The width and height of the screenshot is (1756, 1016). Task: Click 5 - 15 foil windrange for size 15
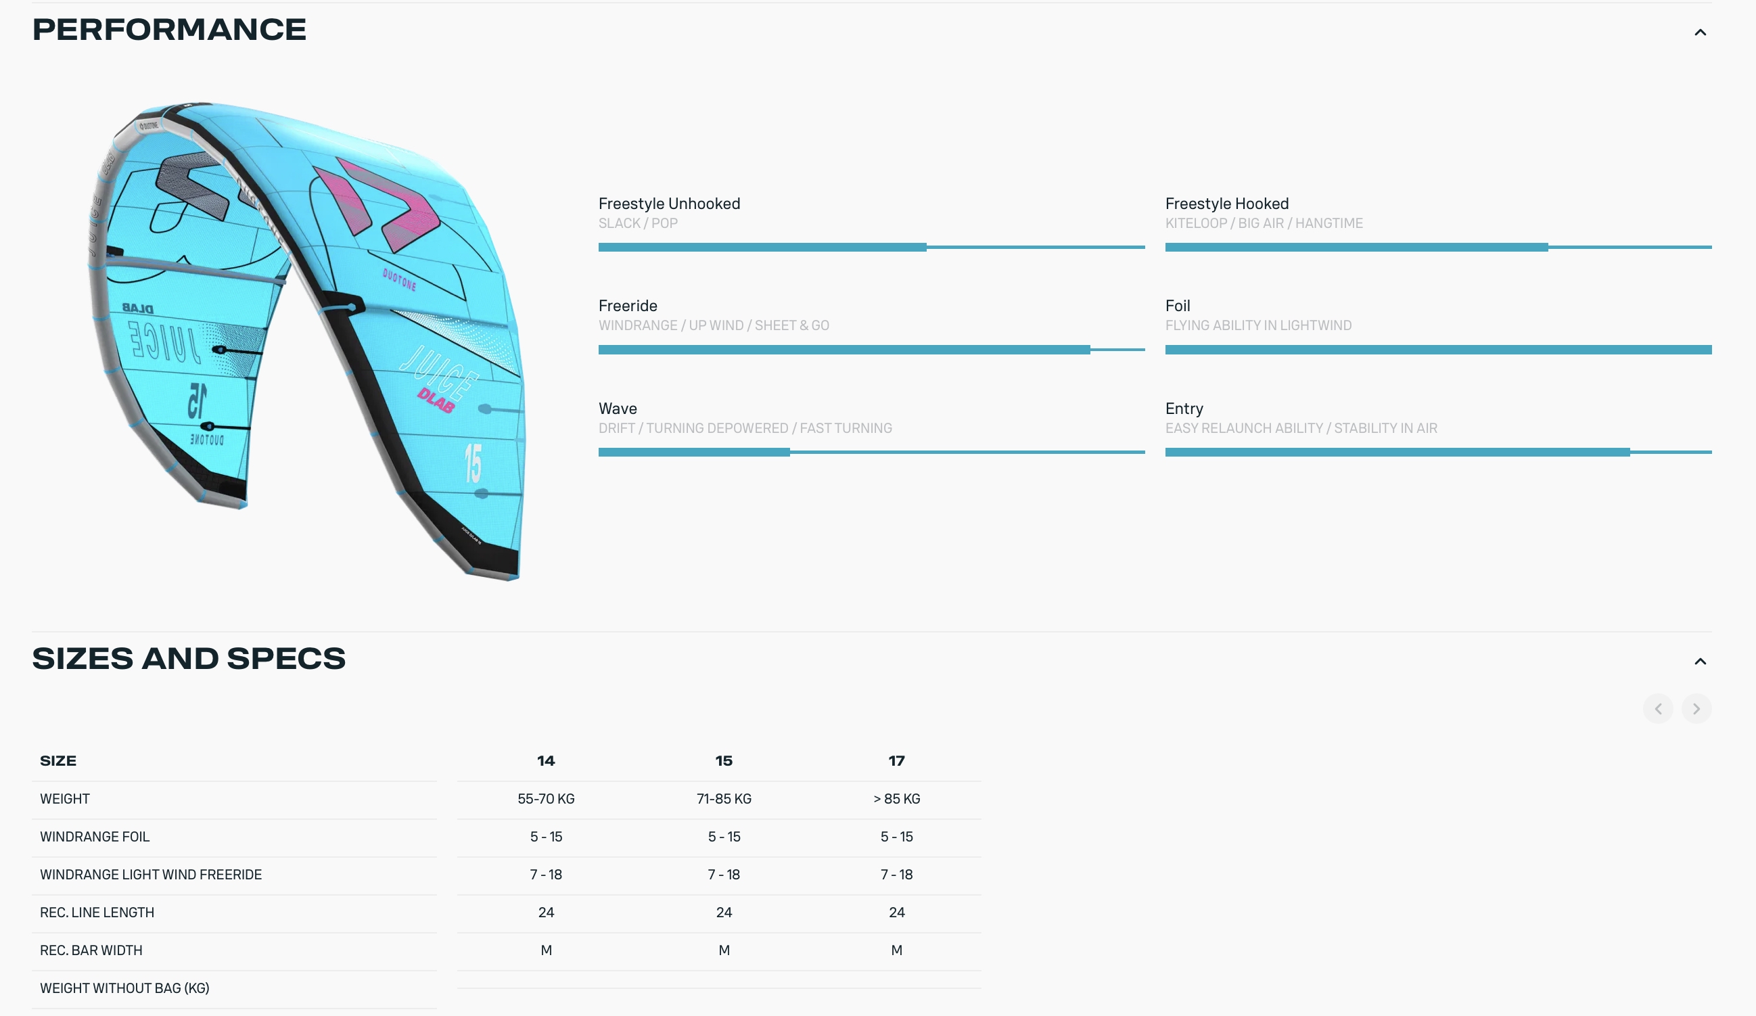pos(724,836)
